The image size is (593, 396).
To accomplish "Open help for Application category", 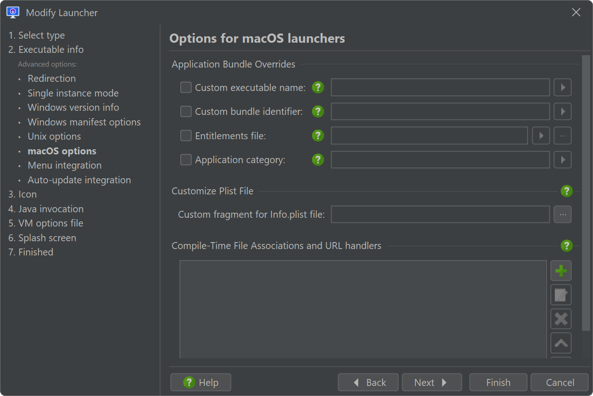I will tap(318, 159).
